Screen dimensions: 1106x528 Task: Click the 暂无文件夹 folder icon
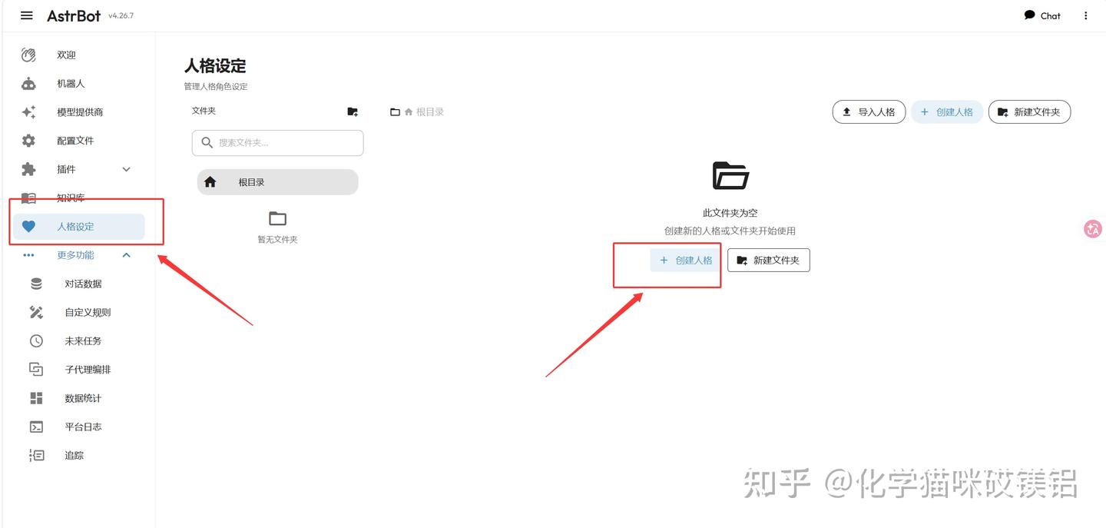click(277, 219)
